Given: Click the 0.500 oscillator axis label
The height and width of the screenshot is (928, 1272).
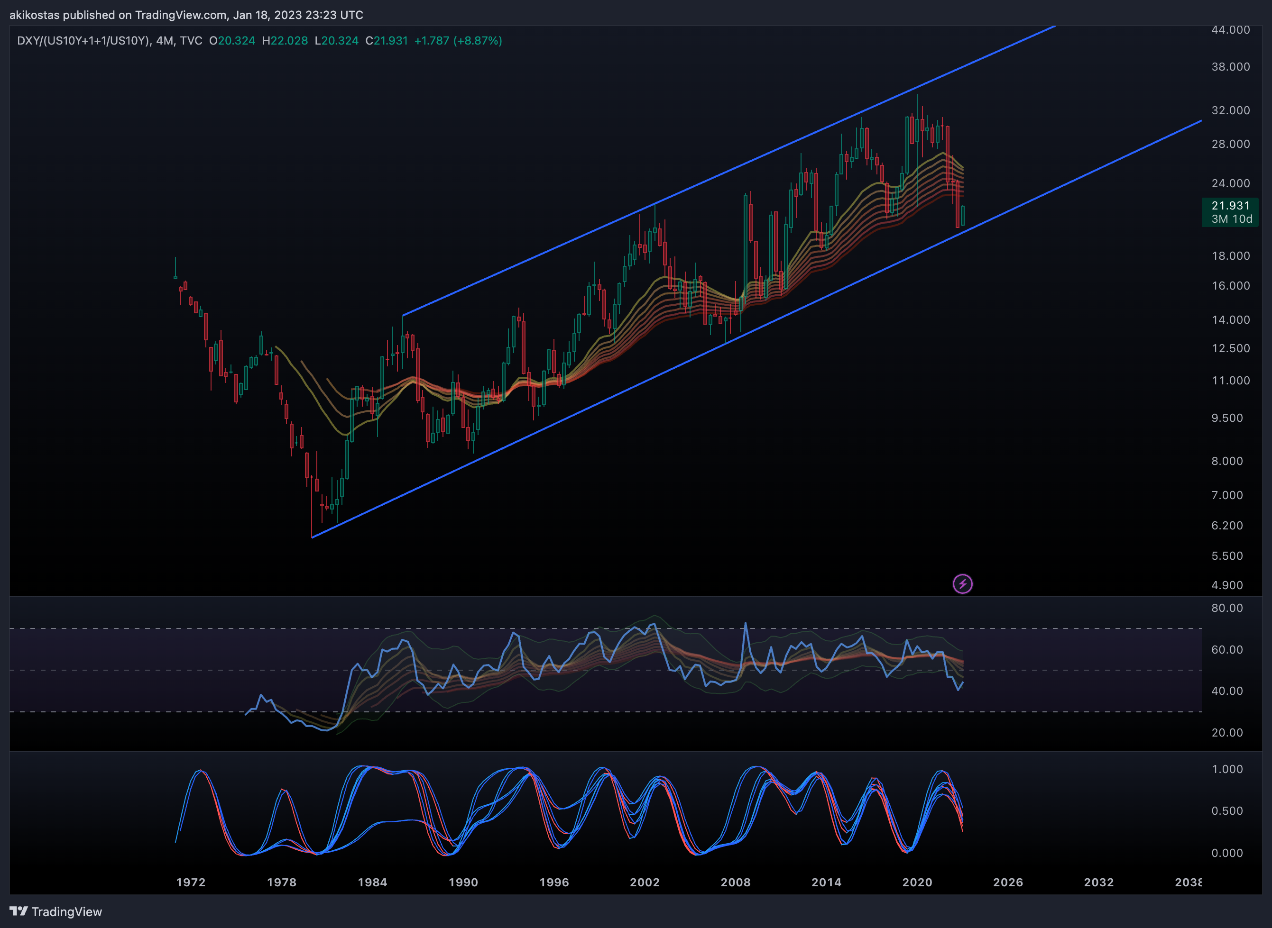Looking at the screenshot, I should [1227, 810].
